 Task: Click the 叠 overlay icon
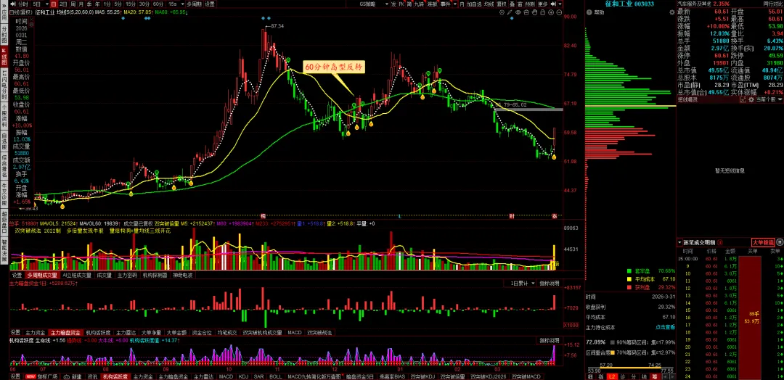pos(512,4)
